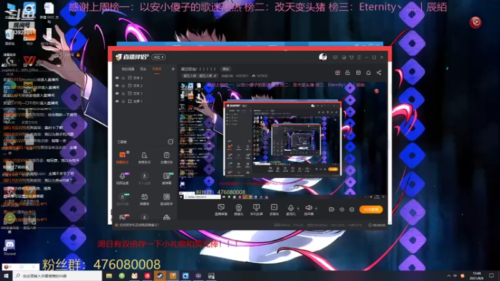Hide the 文本 3 layer with its eye icon

click(x=117, y=77)
